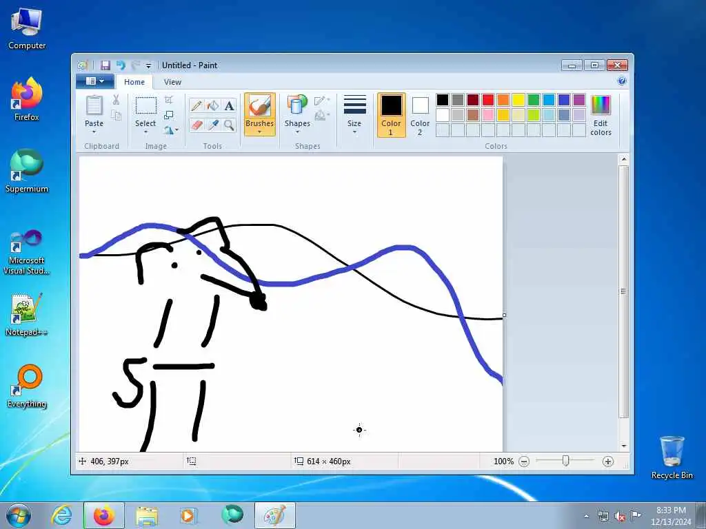706x529 pixels.
Task: Click the Paint Help question mark icon
Action: 622,81
